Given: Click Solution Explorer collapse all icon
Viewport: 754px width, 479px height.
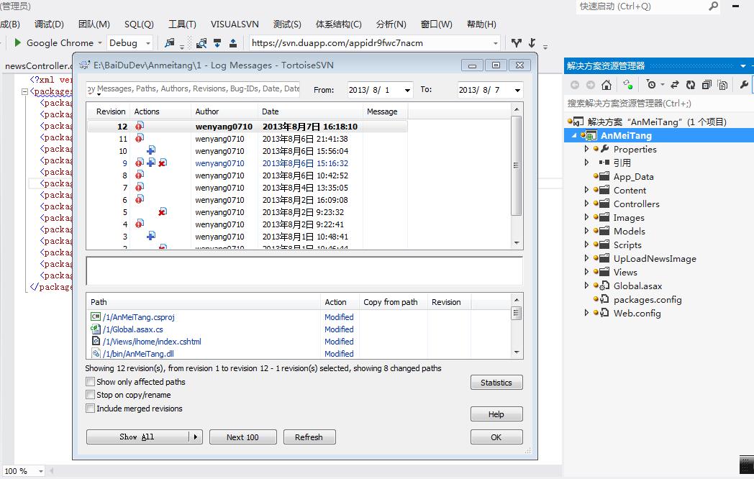Looking at the screenshot, I should [707, 85].
